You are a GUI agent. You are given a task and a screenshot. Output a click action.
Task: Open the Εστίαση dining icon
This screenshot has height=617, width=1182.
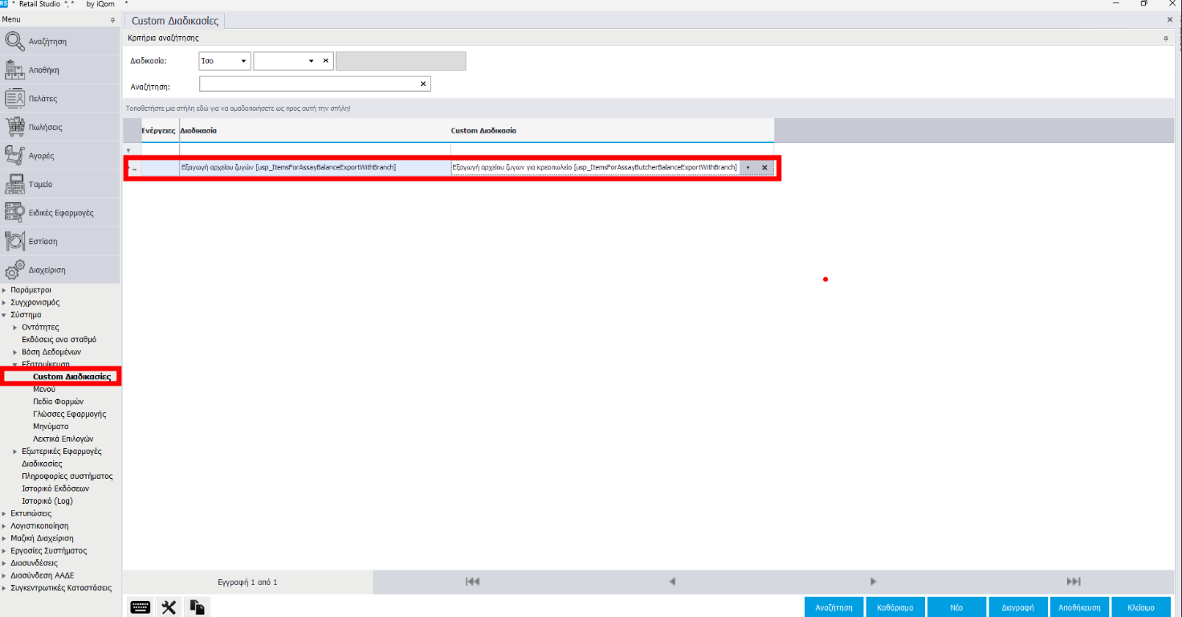click(x=15, y=241)
